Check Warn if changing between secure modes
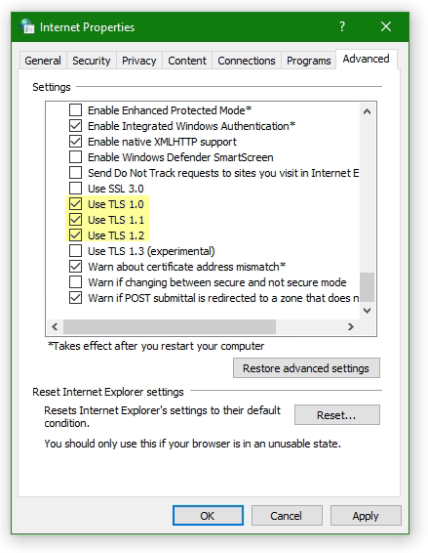This screenshot has height=553, width=428. [76, 282]
